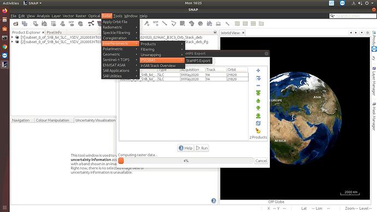Screen dimensions: 377x212
Task: Click the add product plus icon
Action: [258, 70]
